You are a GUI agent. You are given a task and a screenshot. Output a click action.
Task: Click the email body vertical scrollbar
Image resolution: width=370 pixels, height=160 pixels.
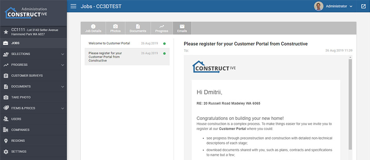click(350, 104)
